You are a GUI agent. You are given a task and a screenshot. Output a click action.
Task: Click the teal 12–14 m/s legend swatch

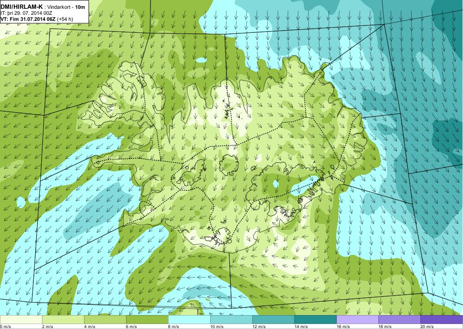pyautogui.click(x=274, y=320)
